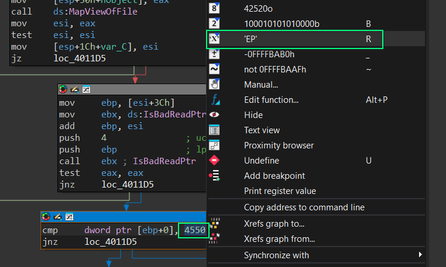
Task: Click the Proximity browser icon
Action: click(x=214, y=145)
